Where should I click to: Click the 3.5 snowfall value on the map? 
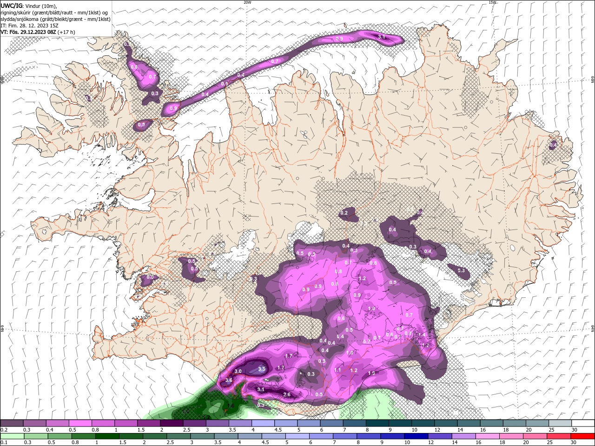[261, 369]
